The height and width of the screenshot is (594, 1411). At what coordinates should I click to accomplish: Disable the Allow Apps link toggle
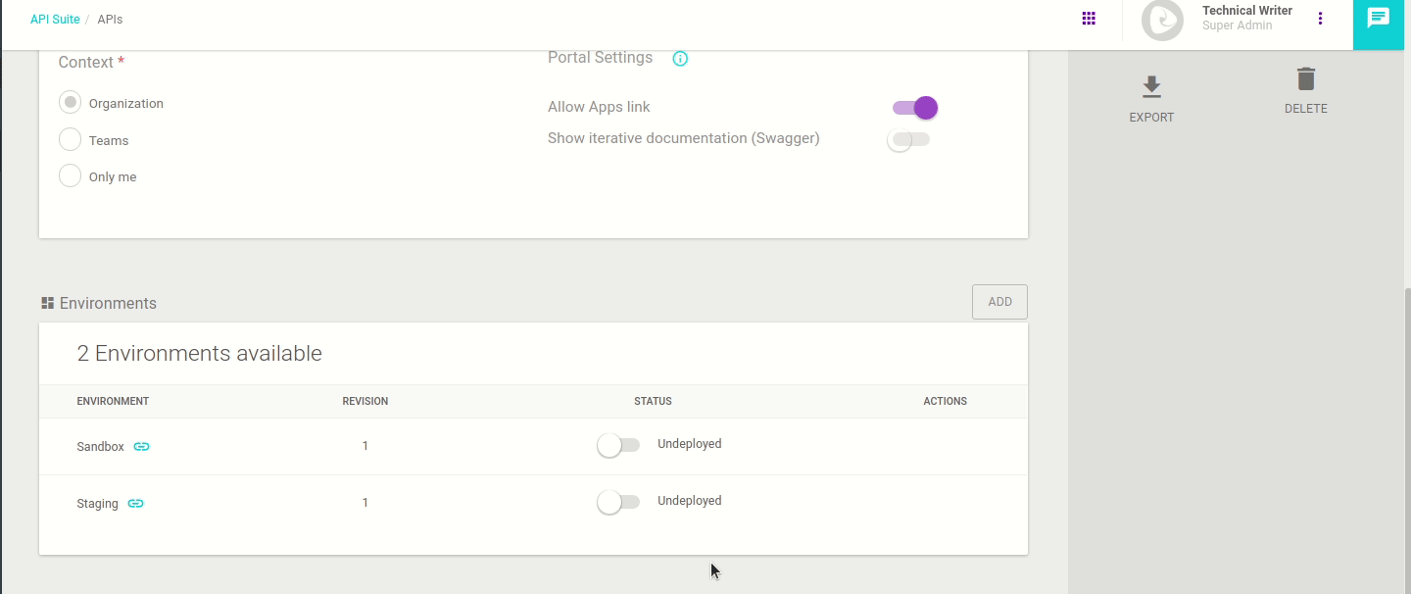pos(914,108)
